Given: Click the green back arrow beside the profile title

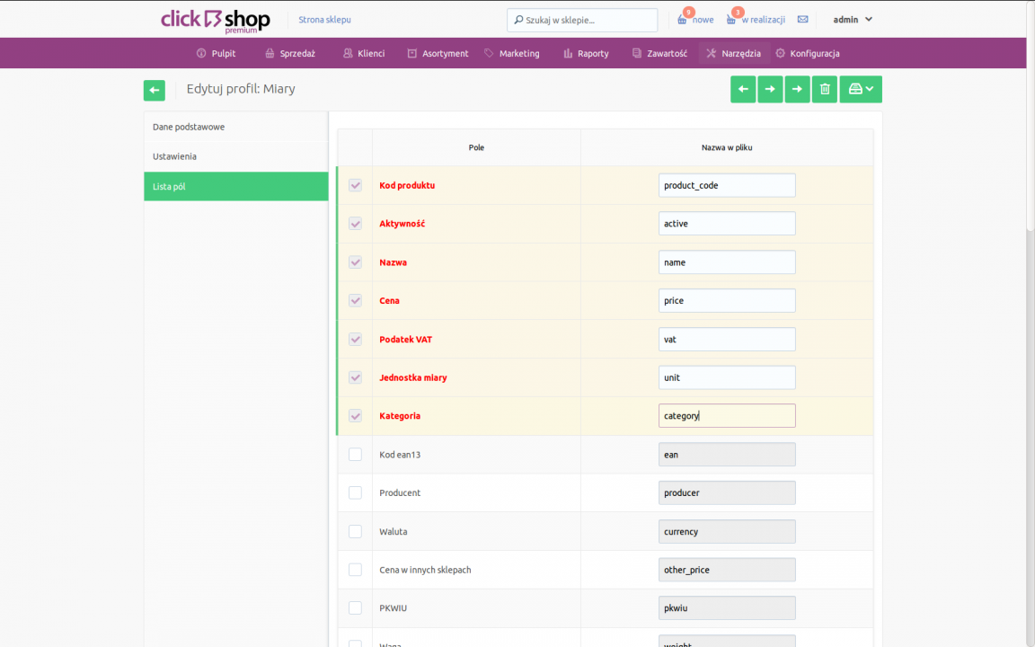Looking at the screenshot, I should [x=155, y=90].
